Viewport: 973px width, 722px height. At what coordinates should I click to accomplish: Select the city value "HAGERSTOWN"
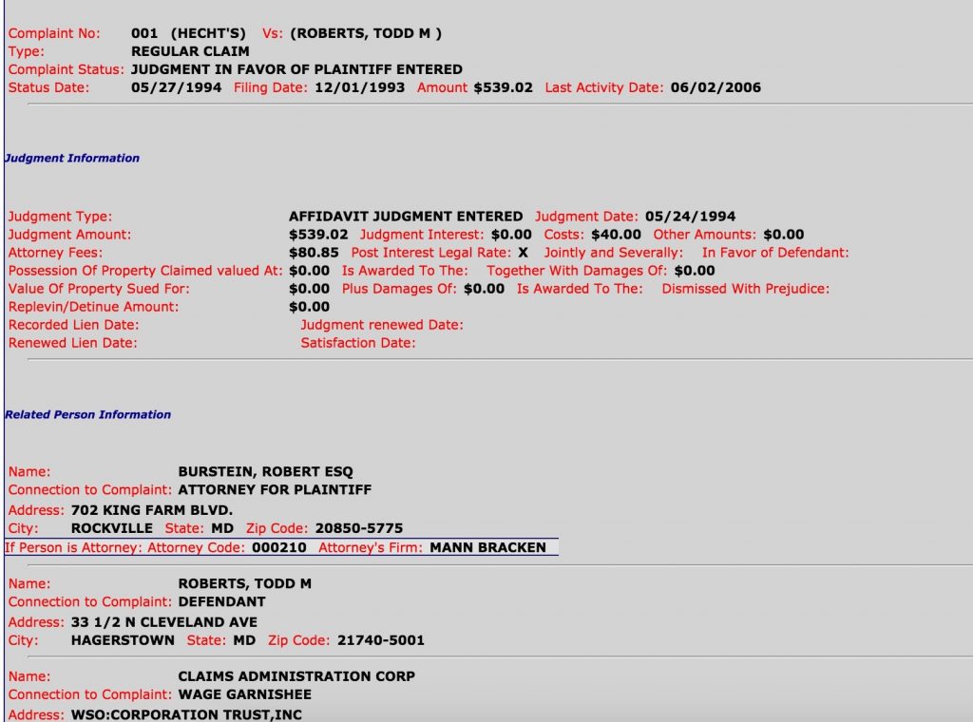coord(123,640)
